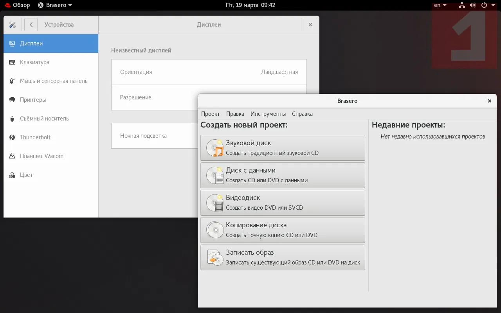The image size is (501, 313).
Task: Click the Создать новый проект heading
Action: (244, 125)
